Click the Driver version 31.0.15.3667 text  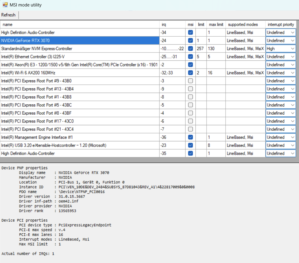(72, 196)
